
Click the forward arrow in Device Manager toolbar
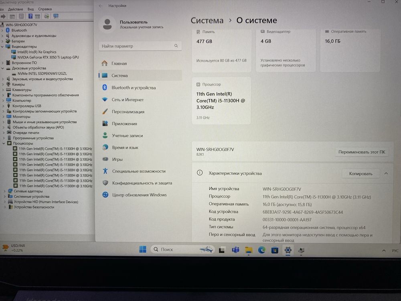click(3, 16)
